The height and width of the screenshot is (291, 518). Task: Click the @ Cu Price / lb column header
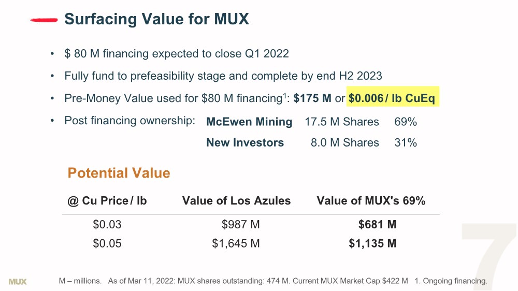tap(107, 201)
